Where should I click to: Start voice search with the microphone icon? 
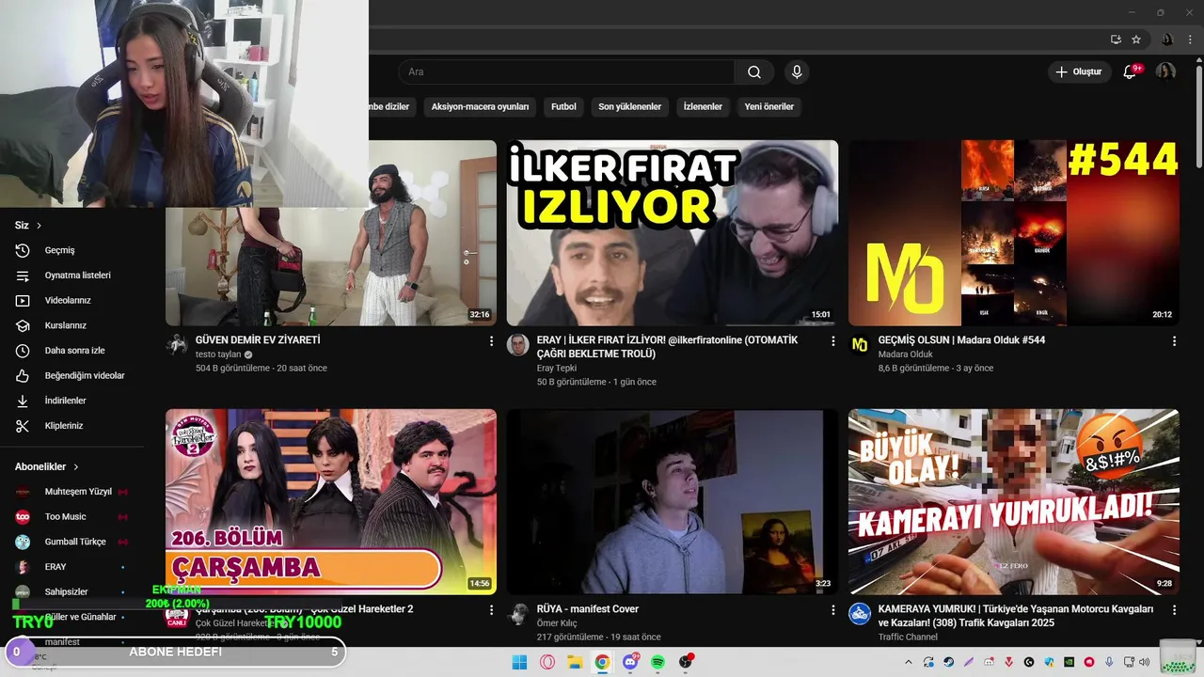pos(797,72)
